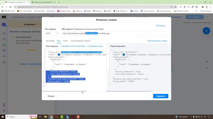213x119 pixels.
Task: Click the horizontal scrollbar under request body
Action: 64,91
